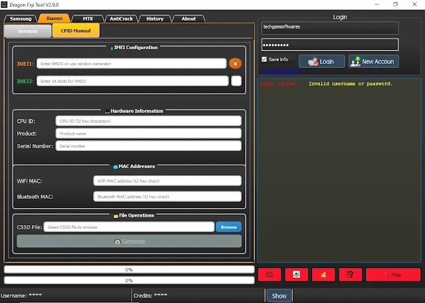Open the AntiCrack tab
This screenshot has width=425, height=303.
click(x=121, y=19)
